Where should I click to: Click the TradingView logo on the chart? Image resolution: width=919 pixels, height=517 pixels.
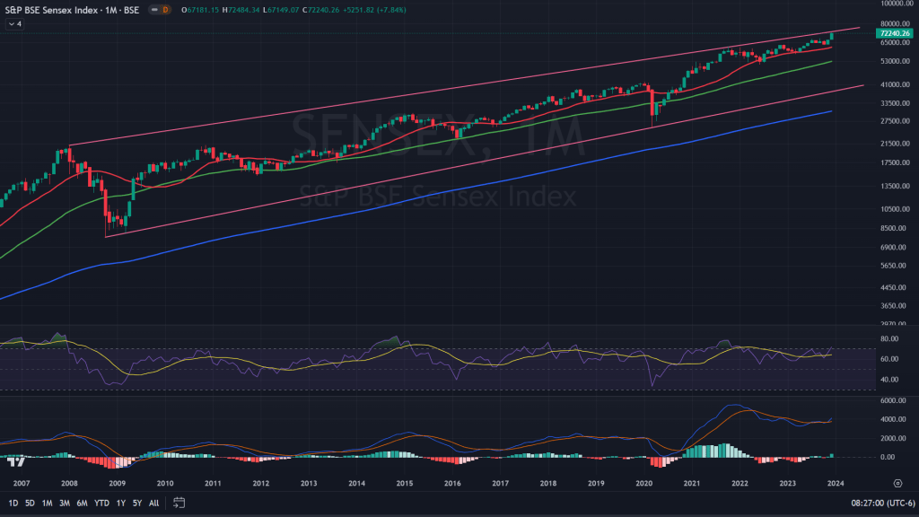pyautogui.click(x=15, y=461)
